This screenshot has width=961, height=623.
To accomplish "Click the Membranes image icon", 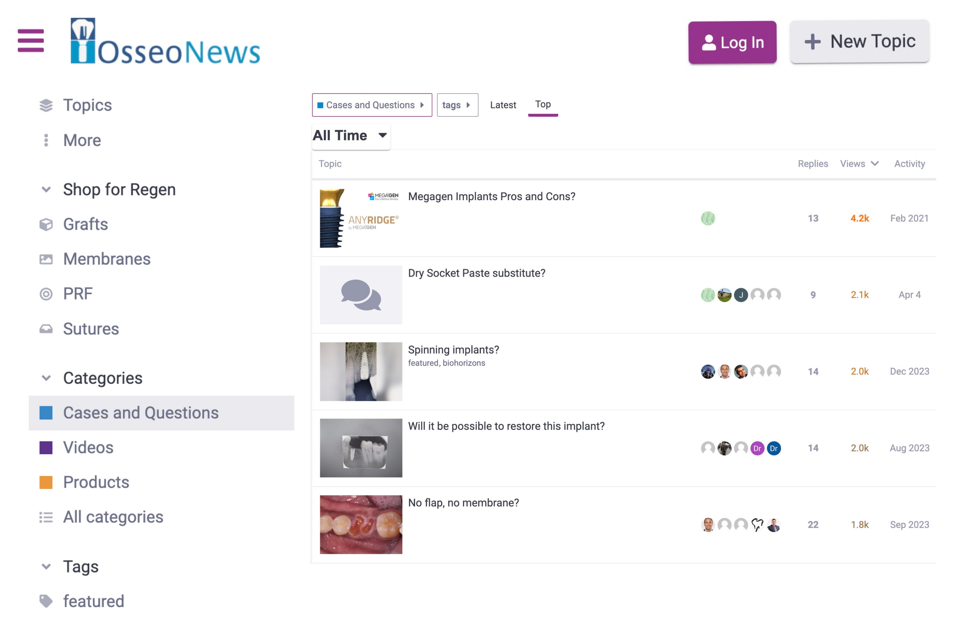I will pyautogui.click(x=46, y=259).
